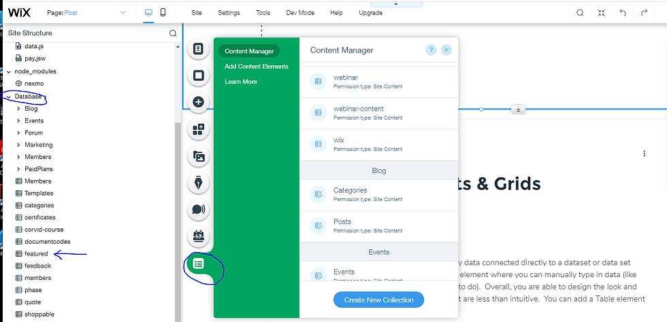Open the Chat speech bubble icon
The image size is (667, 322).
pyautogui.click(x=198, y=210)
